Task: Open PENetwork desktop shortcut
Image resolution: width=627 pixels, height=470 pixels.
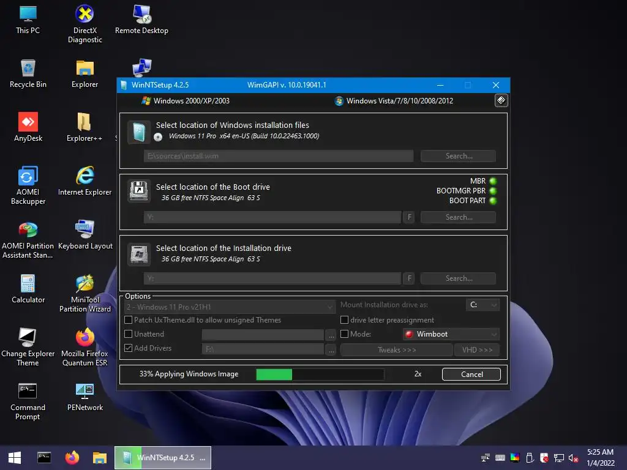Action: (x=84, y=397)
